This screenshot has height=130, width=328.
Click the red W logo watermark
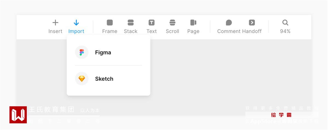[18, 115]
